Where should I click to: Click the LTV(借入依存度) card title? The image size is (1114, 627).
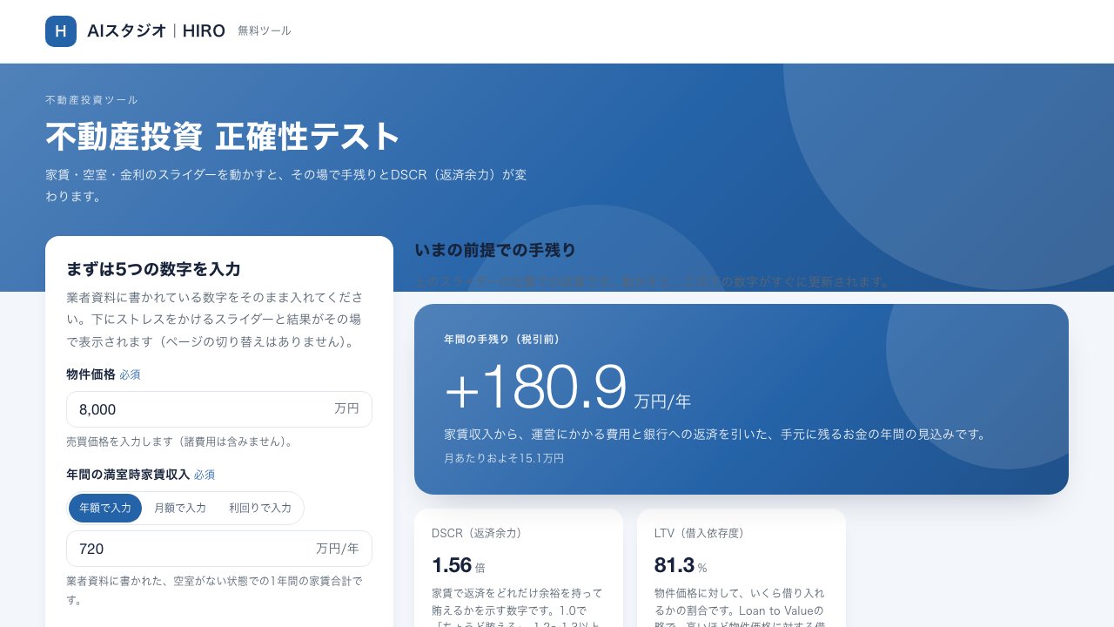pyautogui.click(x=699, y=533)
